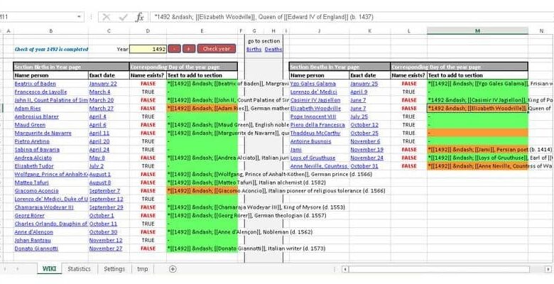Click the formula bar checkmark icon

123,17
